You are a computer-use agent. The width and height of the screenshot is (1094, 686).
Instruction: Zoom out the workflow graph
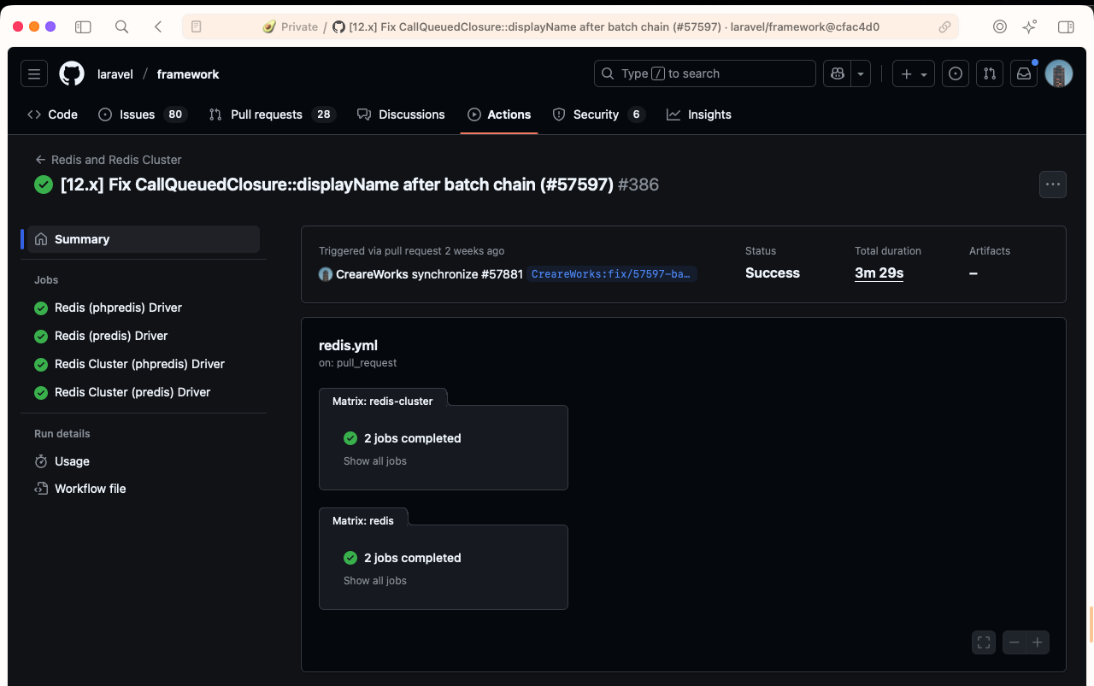click(1014, 642)
